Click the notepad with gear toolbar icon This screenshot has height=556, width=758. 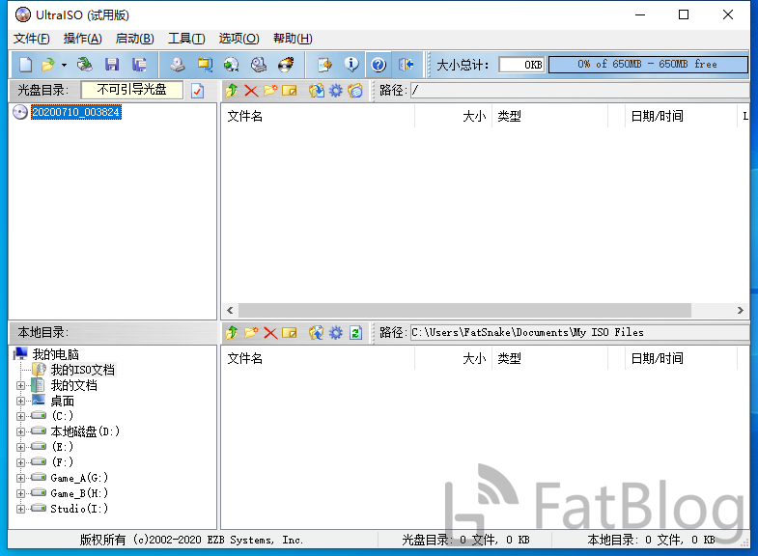tap(324, 65)
